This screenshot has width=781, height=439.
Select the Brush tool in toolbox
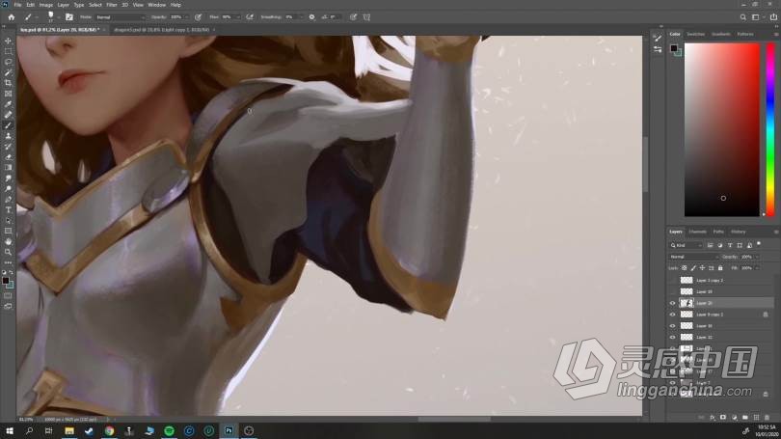pyautogui.click(x=8, y=125)
